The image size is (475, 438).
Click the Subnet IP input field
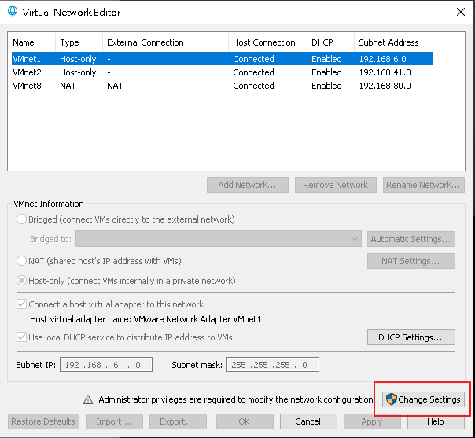[106, 364]
